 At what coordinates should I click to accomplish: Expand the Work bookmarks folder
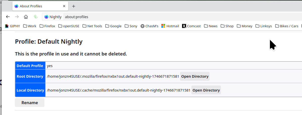(30, 26)
